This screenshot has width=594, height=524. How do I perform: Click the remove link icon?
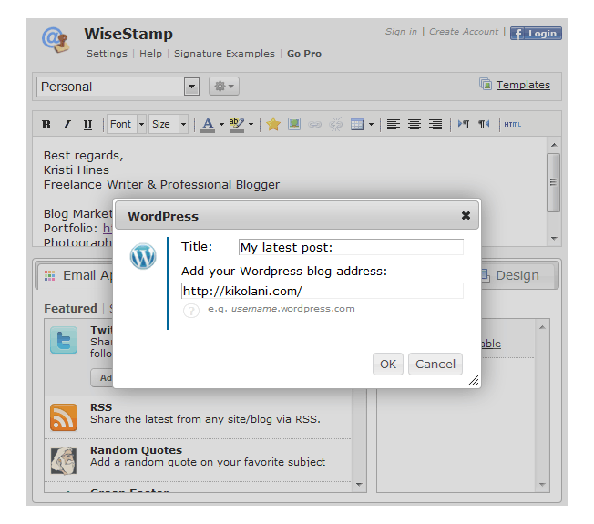[335, 124]
